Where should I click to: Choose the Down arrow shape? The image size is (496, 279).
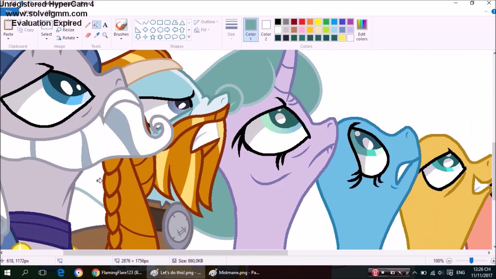(138, 37)
